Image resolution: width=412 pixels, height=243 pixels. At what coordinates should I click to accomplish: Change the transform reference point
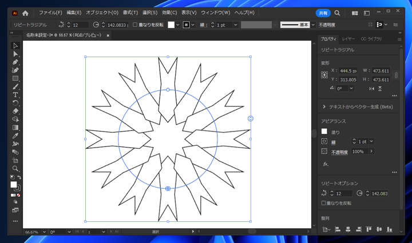[x=324, y=75]
